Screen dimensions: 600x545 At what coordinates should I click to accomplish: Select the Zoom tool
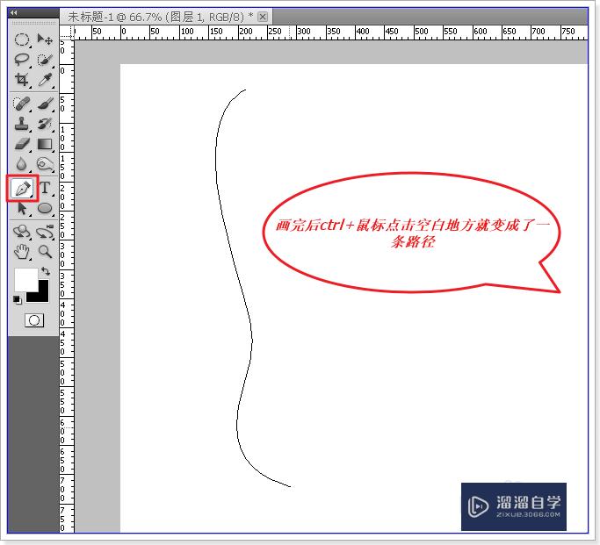pyautogui.click(x=45, y=252)
